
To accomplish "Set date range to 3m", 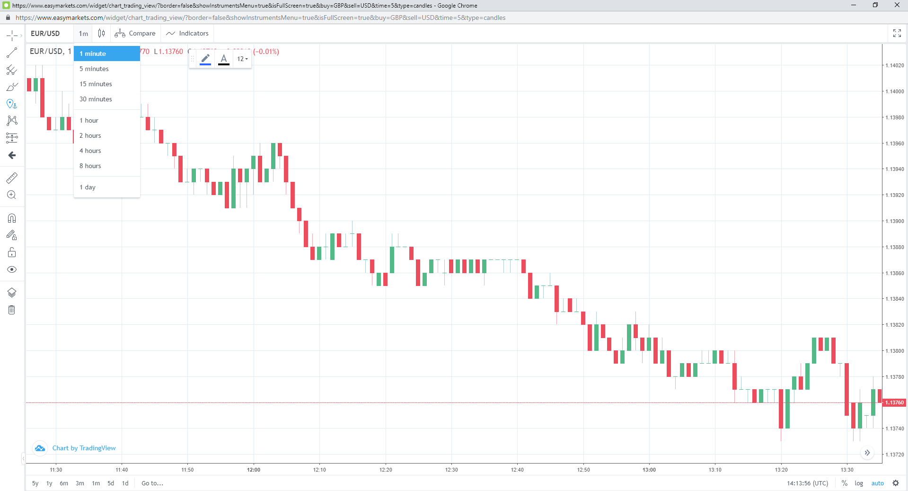I will 80,483.
